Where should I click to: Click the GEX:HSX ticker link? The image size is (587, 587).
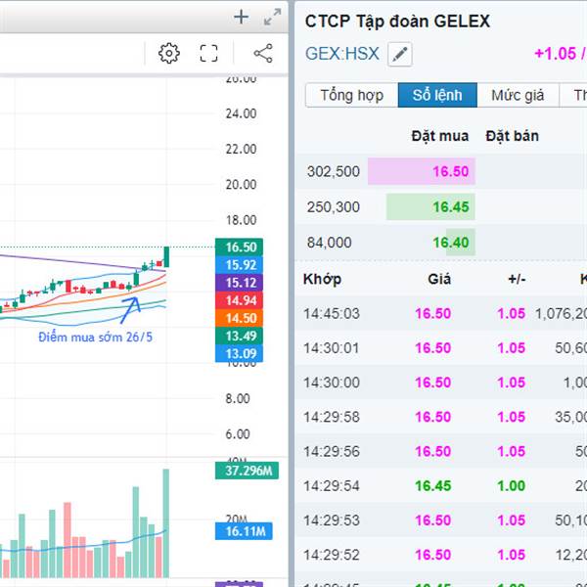(342, 54)
